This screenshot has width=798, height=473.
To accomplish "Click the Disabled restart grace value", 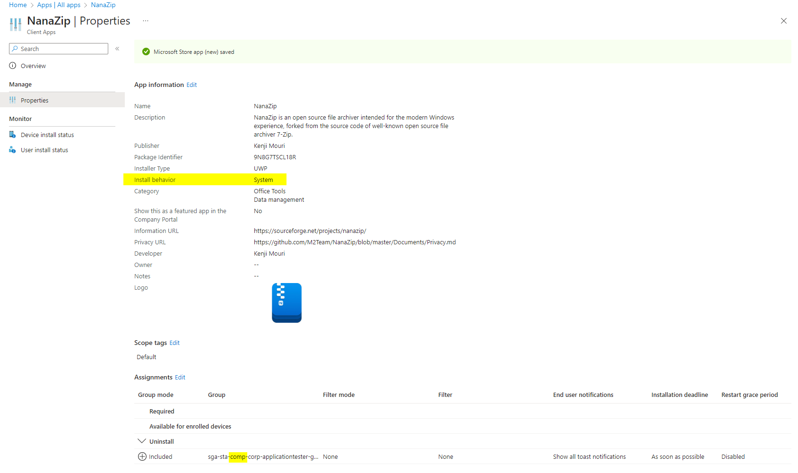I will 733,457.
